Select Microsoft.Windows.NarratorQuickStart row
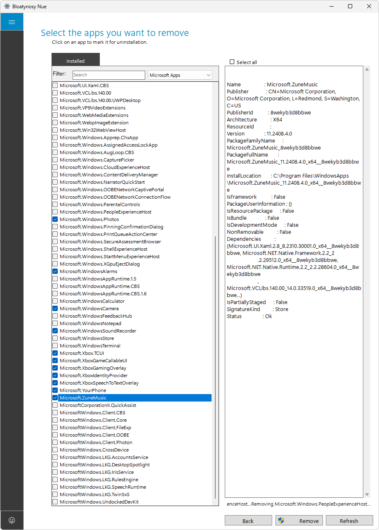The height and width of the screenshot is (530, 379). click(132, 182)
